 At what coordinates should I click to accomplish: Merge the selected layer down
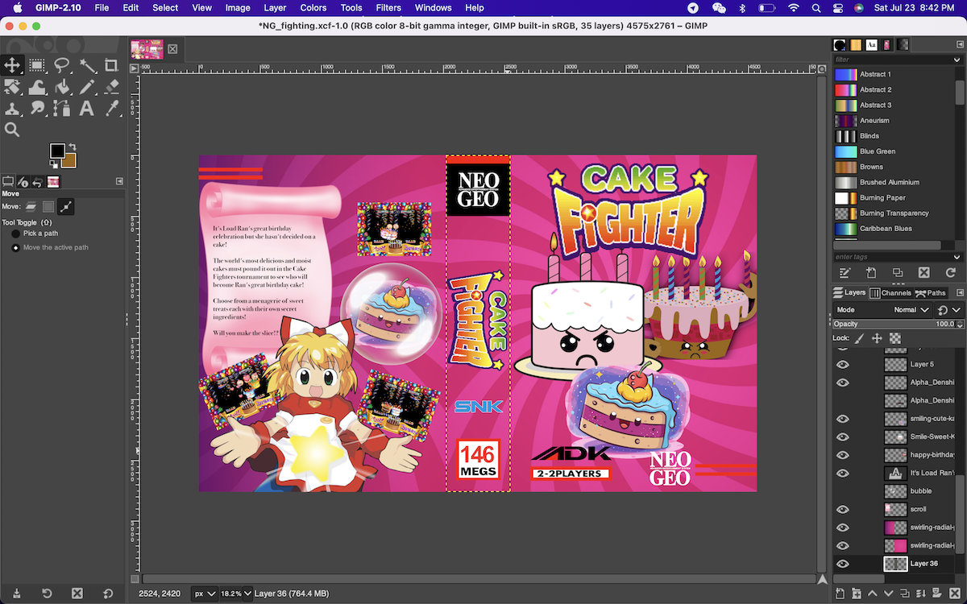point(923,594)
